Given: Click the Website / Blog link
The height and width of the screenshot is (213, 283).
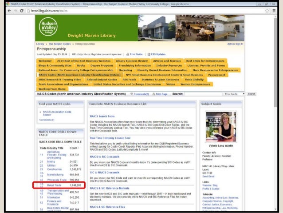Looking at the screenshot, I should (210, 185).
